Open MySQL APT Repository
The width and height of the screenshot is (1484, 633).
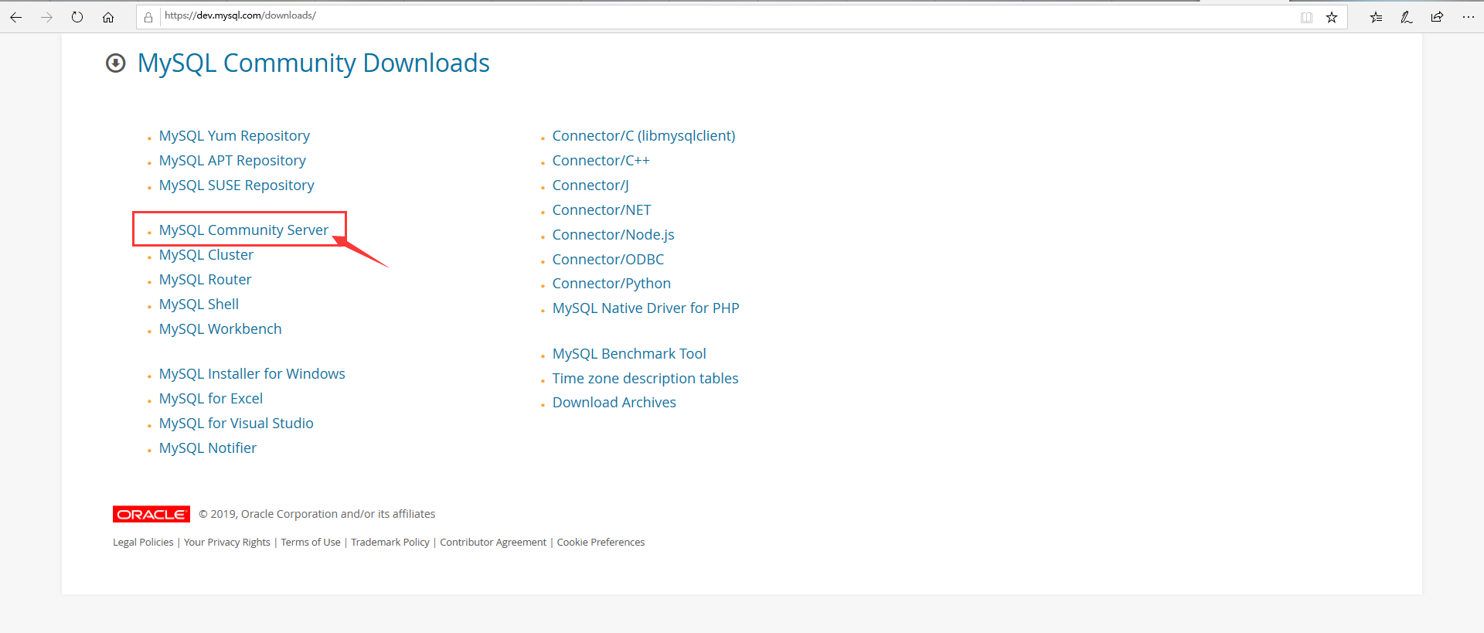[x=233, y=161]
